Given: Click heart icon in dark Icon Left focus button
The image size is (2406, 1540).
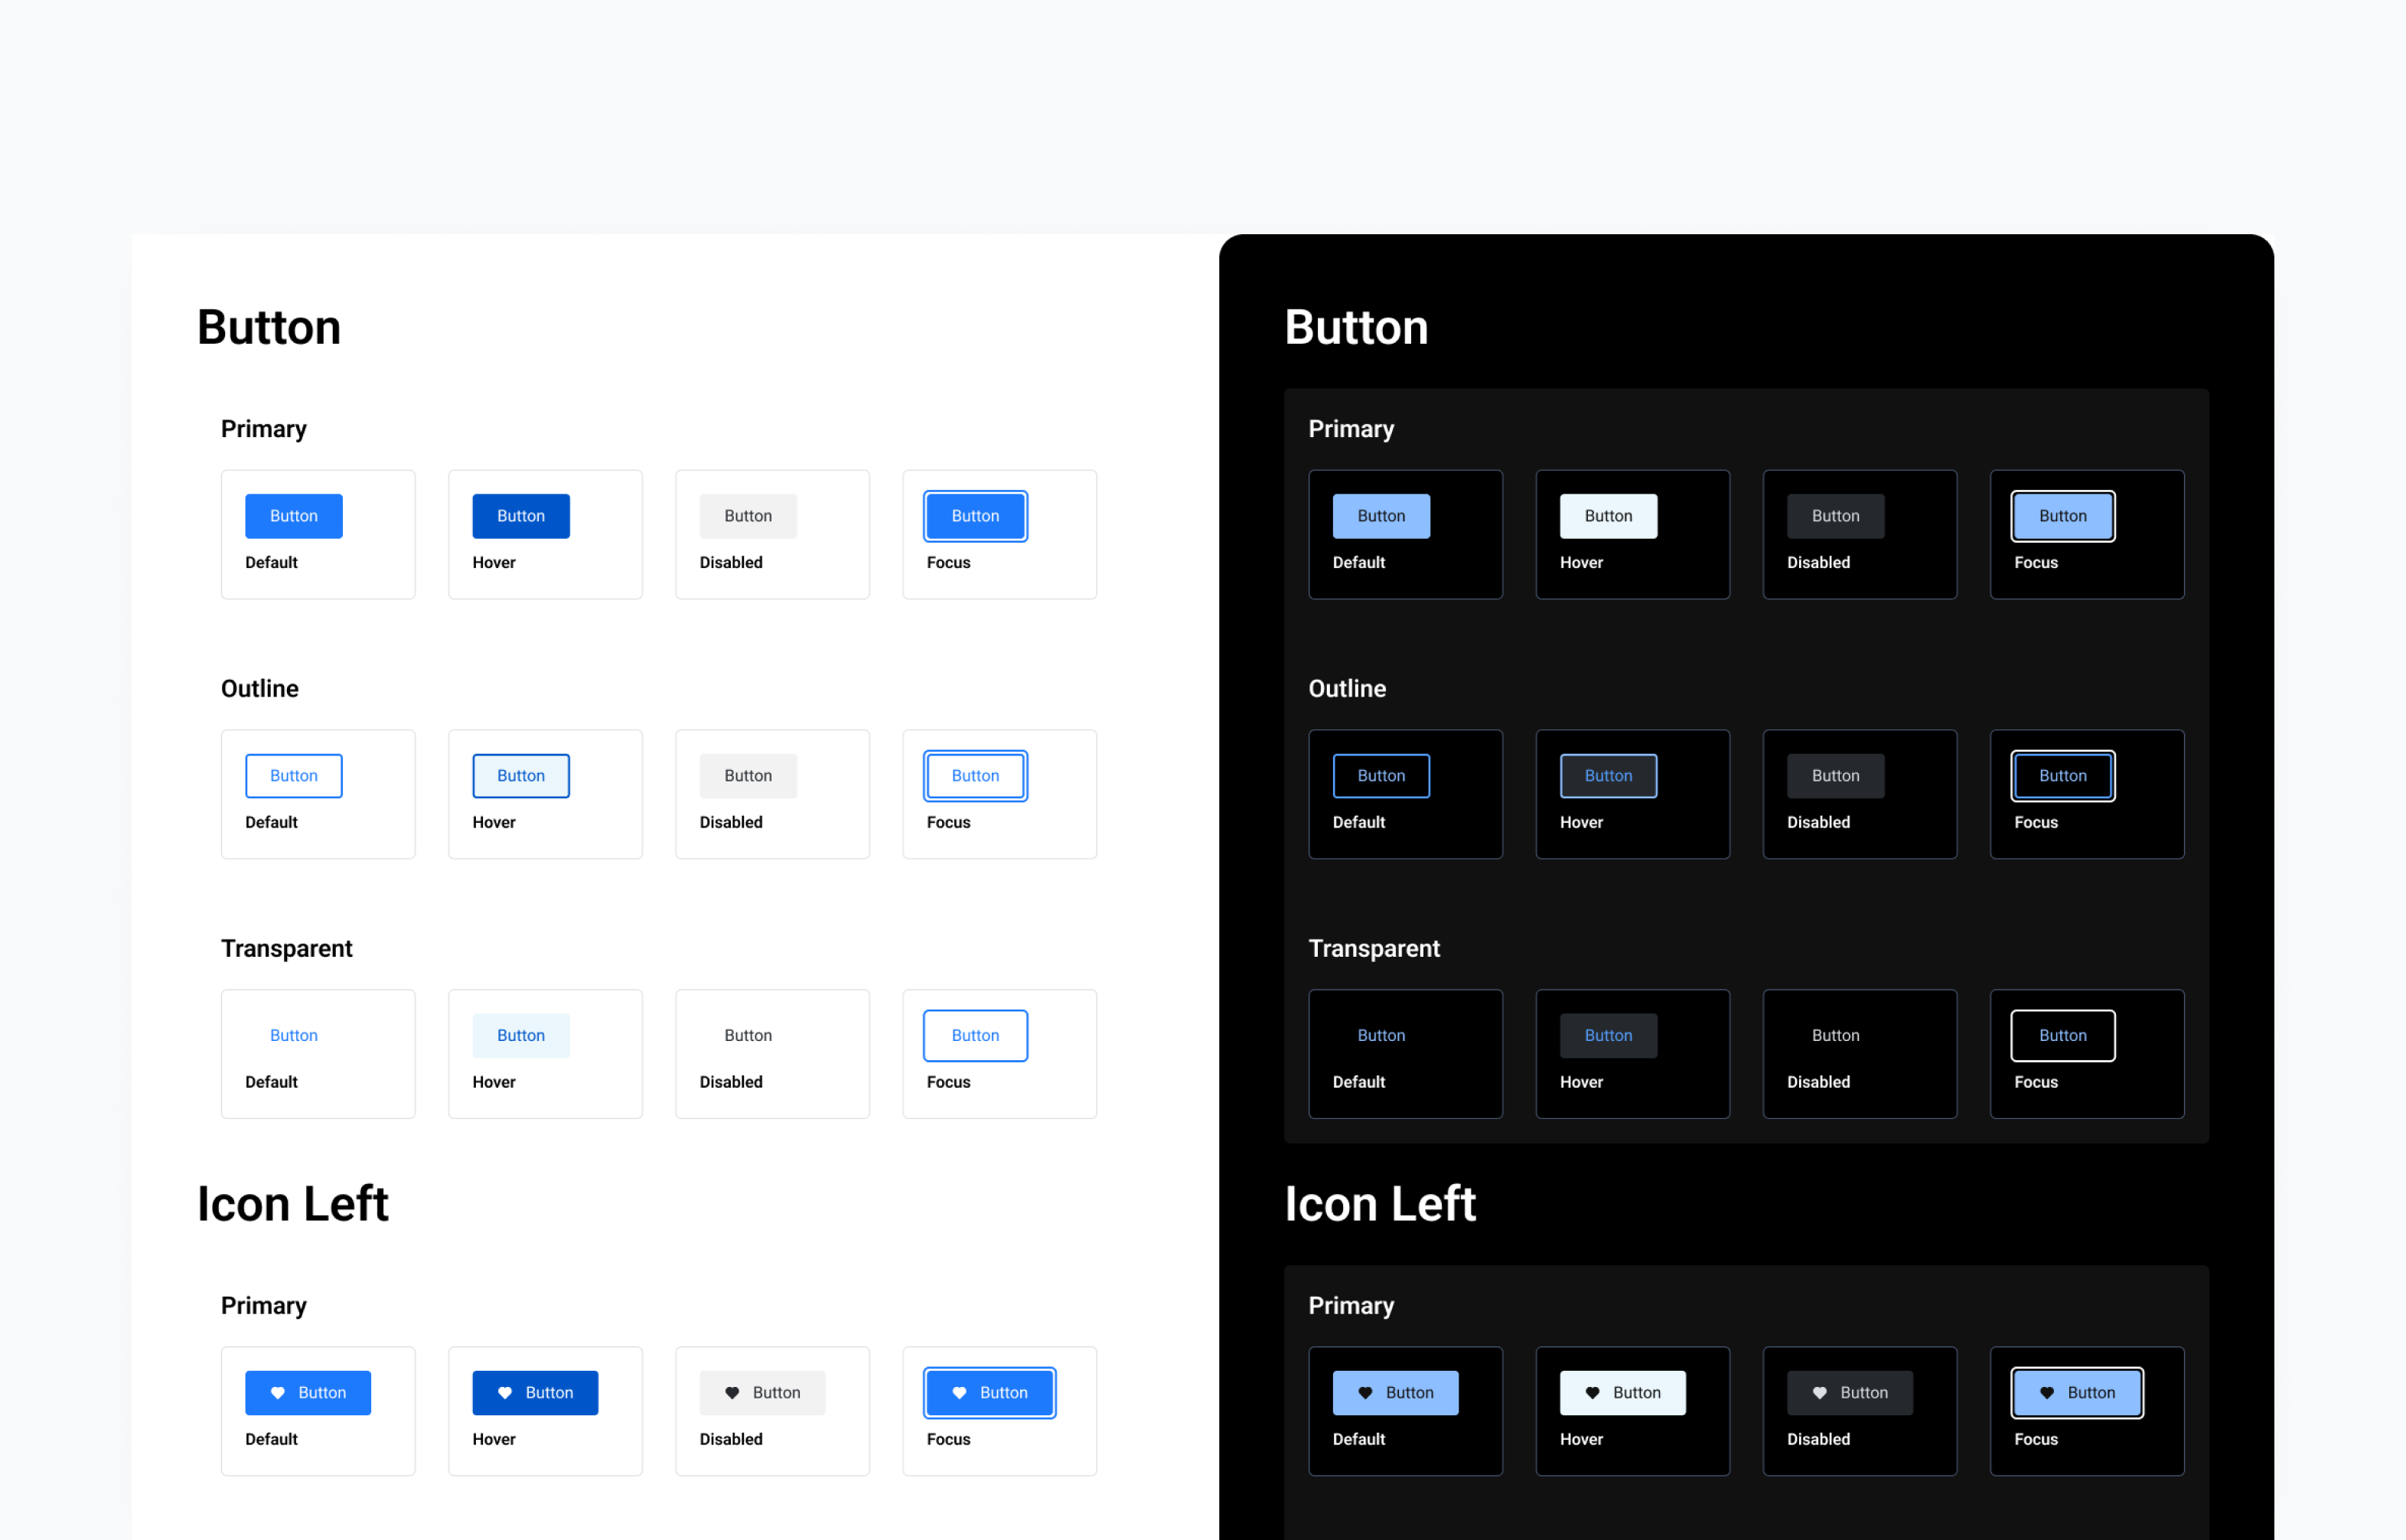Looking at the screenshot, I should [2047, 1393].
